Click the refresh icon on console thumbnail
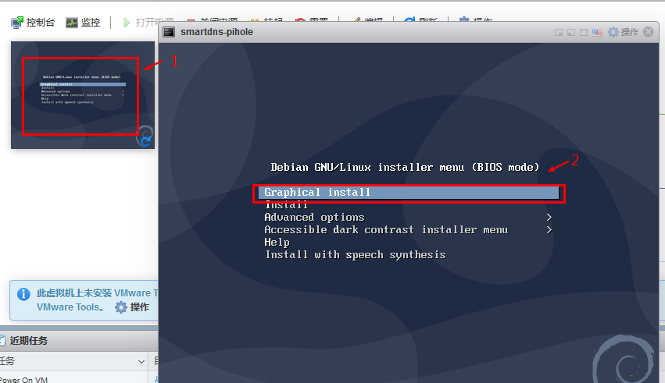The image size is (665, 383). pos(145,140)
